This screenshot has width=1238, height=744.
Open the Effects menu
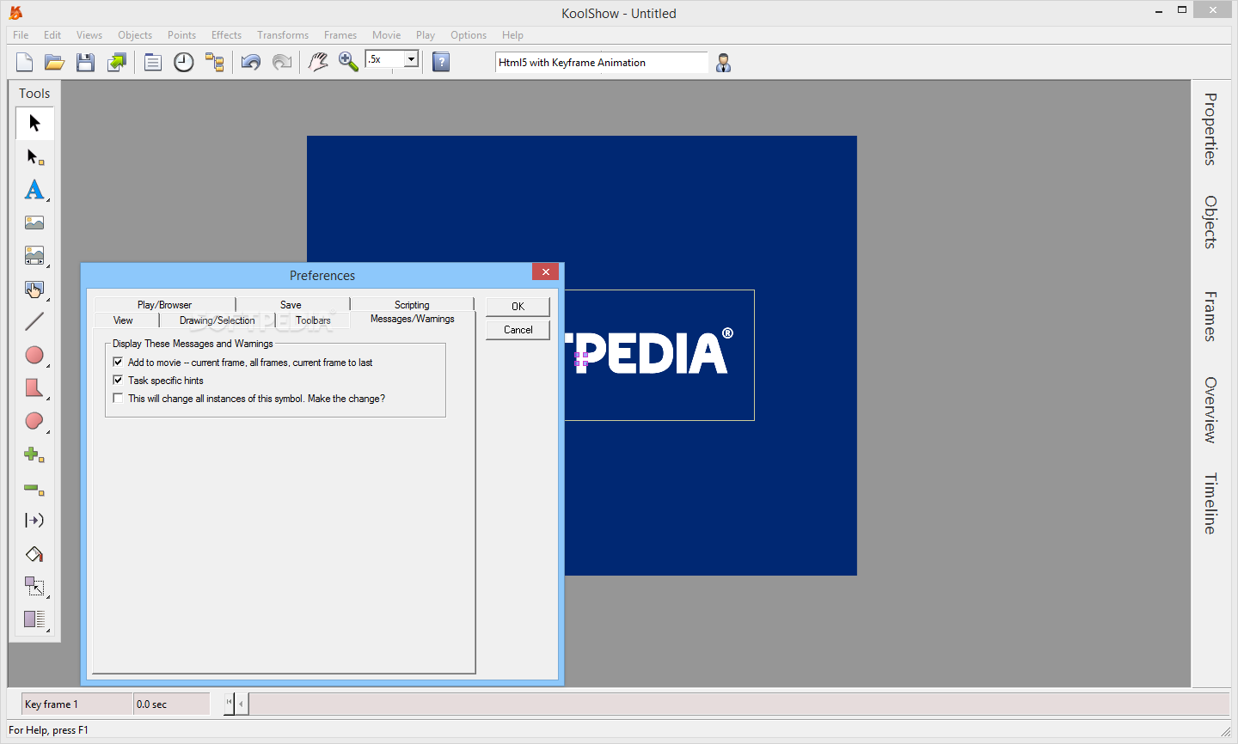(x=226, y=35)
